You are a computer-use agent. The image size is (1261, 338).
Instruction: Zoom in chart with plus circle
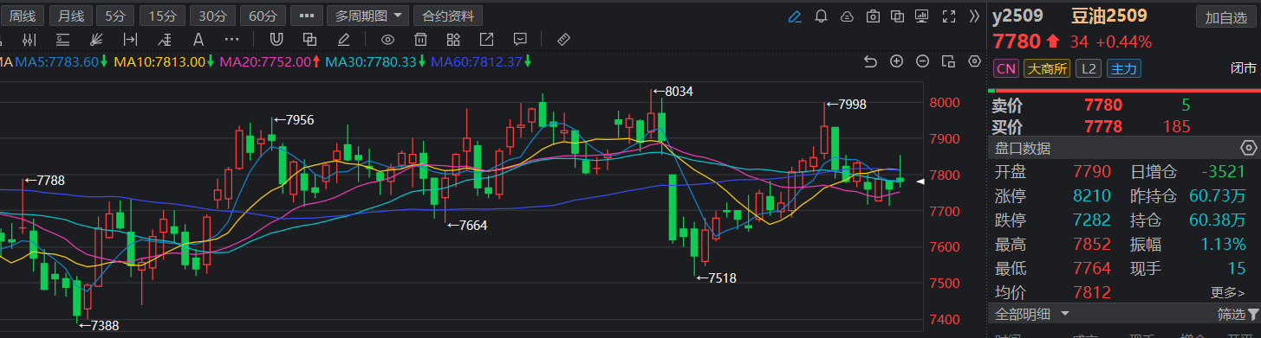pyautogui.click(x=897, y=61)
